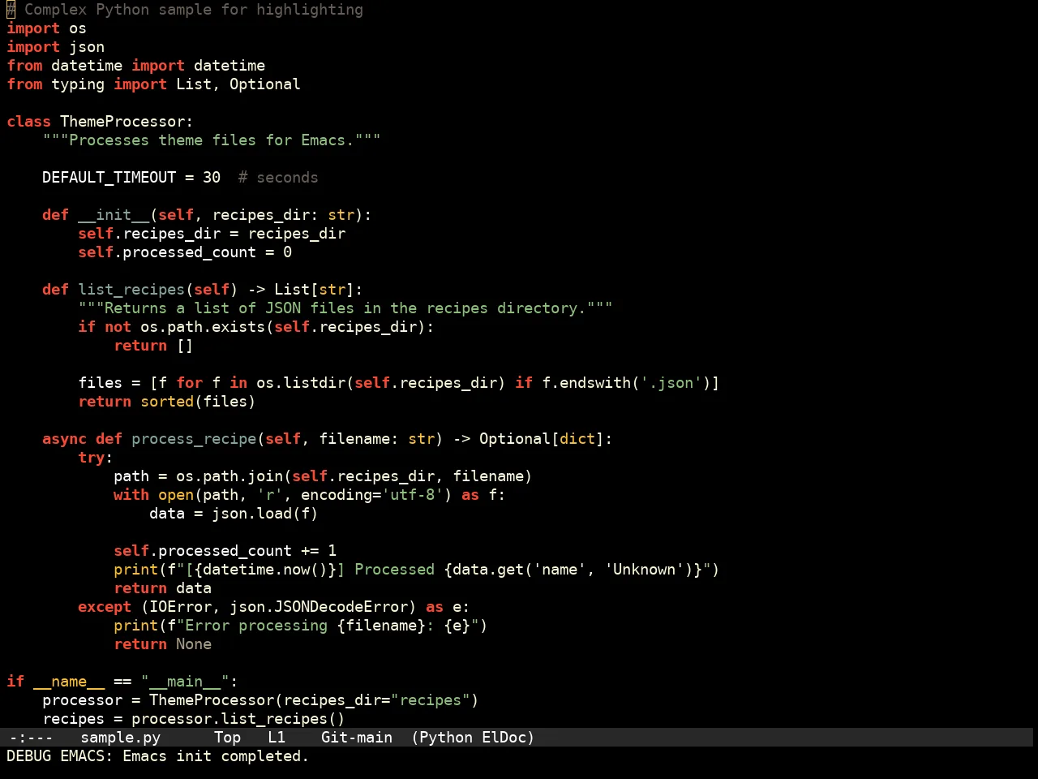Screen dimensions: 1038x779
Task: Click 'self.processed_count += 1' line
Action: (225, 551)
